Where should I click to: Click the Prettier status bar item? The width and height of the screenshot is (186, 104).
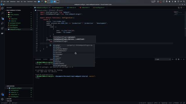[176, 103]
